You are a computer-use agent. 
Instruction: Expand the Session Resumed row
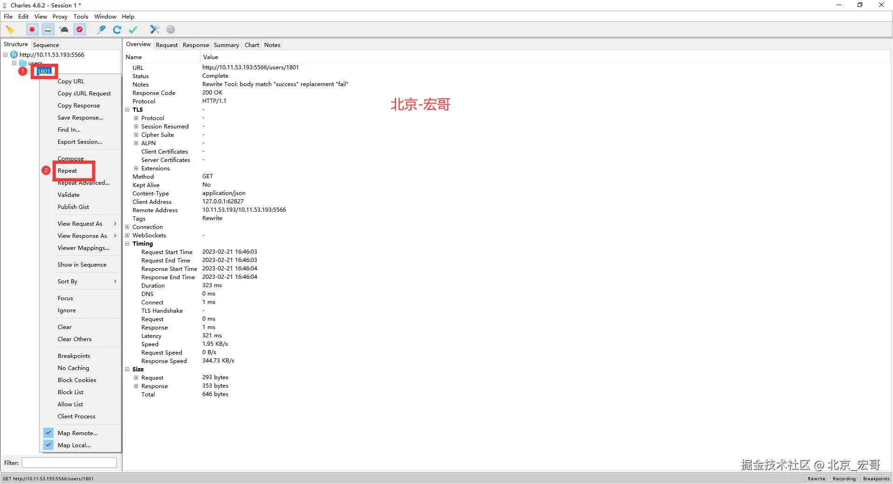tap(136, 127)
